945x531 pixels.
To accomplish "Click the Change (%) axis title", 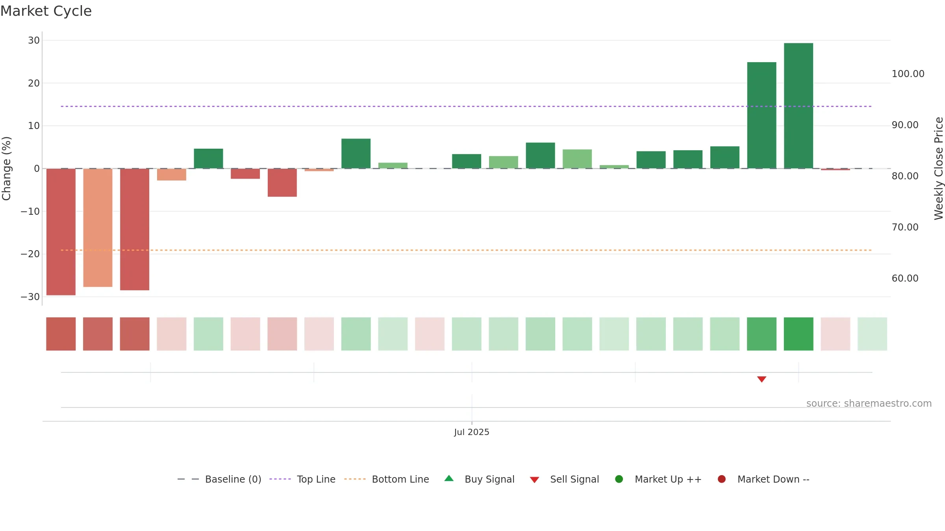I will pos(6,168).
